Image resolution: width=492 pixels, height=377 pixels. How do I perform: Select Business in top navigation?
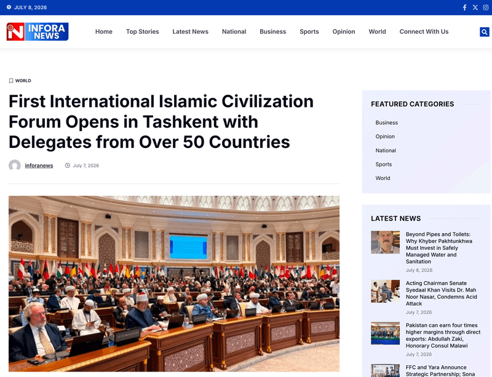pos(273,32)
